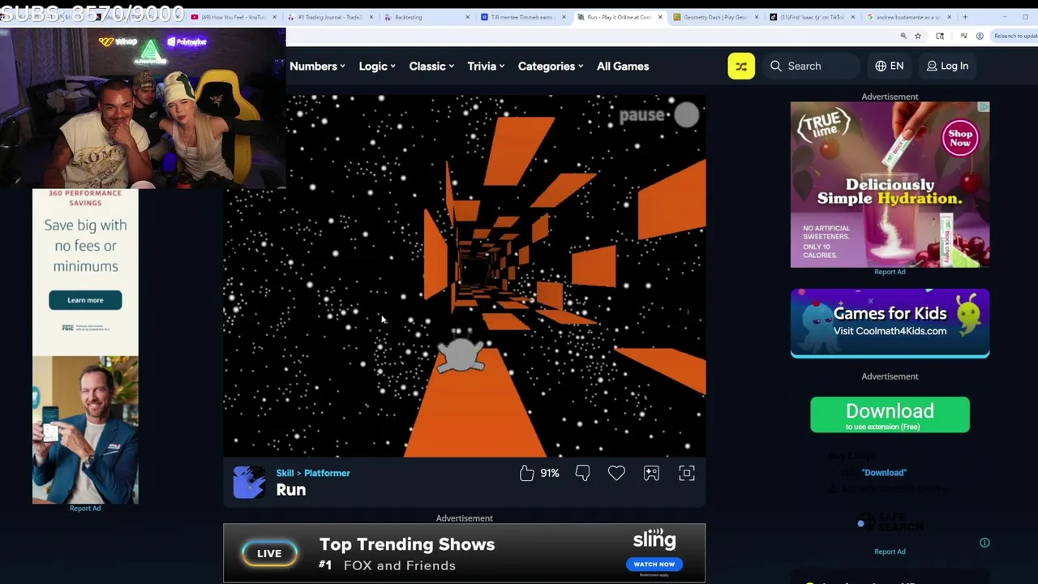The width and height of the screenshot is (1038, 584).
Task: Enter fullscreen with the expand icon
Action: tap(687, 473)
